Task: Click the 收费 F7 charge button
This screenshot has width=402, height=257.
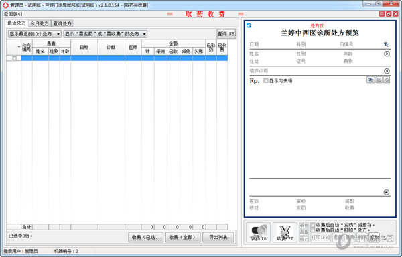Action: pos(285,232)
